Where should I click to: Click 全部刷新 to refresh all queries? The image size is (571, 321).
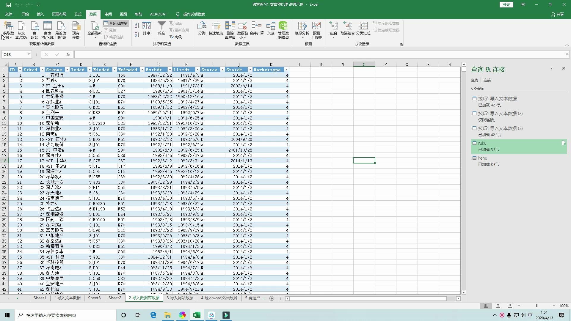[x=94, y=30]
